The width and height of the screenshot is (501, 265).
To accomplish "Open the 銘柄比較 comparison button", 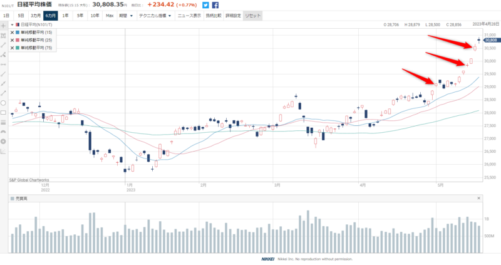I will [214, 16].
